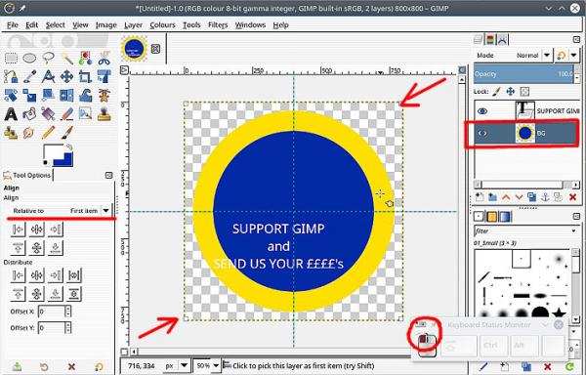Click the foreground/background colour swatch
Viewport: 586px width, 375px height.
[59, 155]
